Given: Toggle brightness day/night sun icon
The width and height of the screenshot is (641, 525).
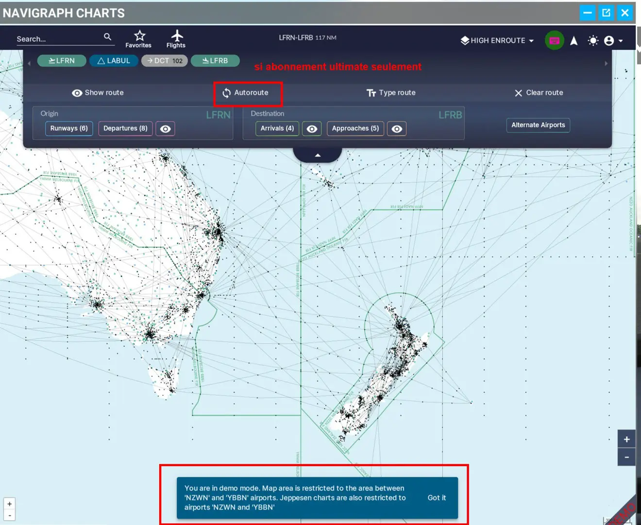Looking at the screenshot, I should pyautogui.click(x=593, y=41).
